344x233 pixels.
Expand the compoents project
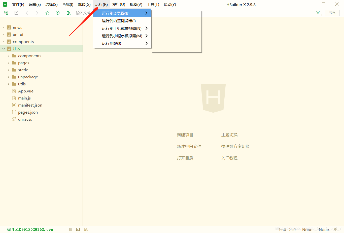3,42
